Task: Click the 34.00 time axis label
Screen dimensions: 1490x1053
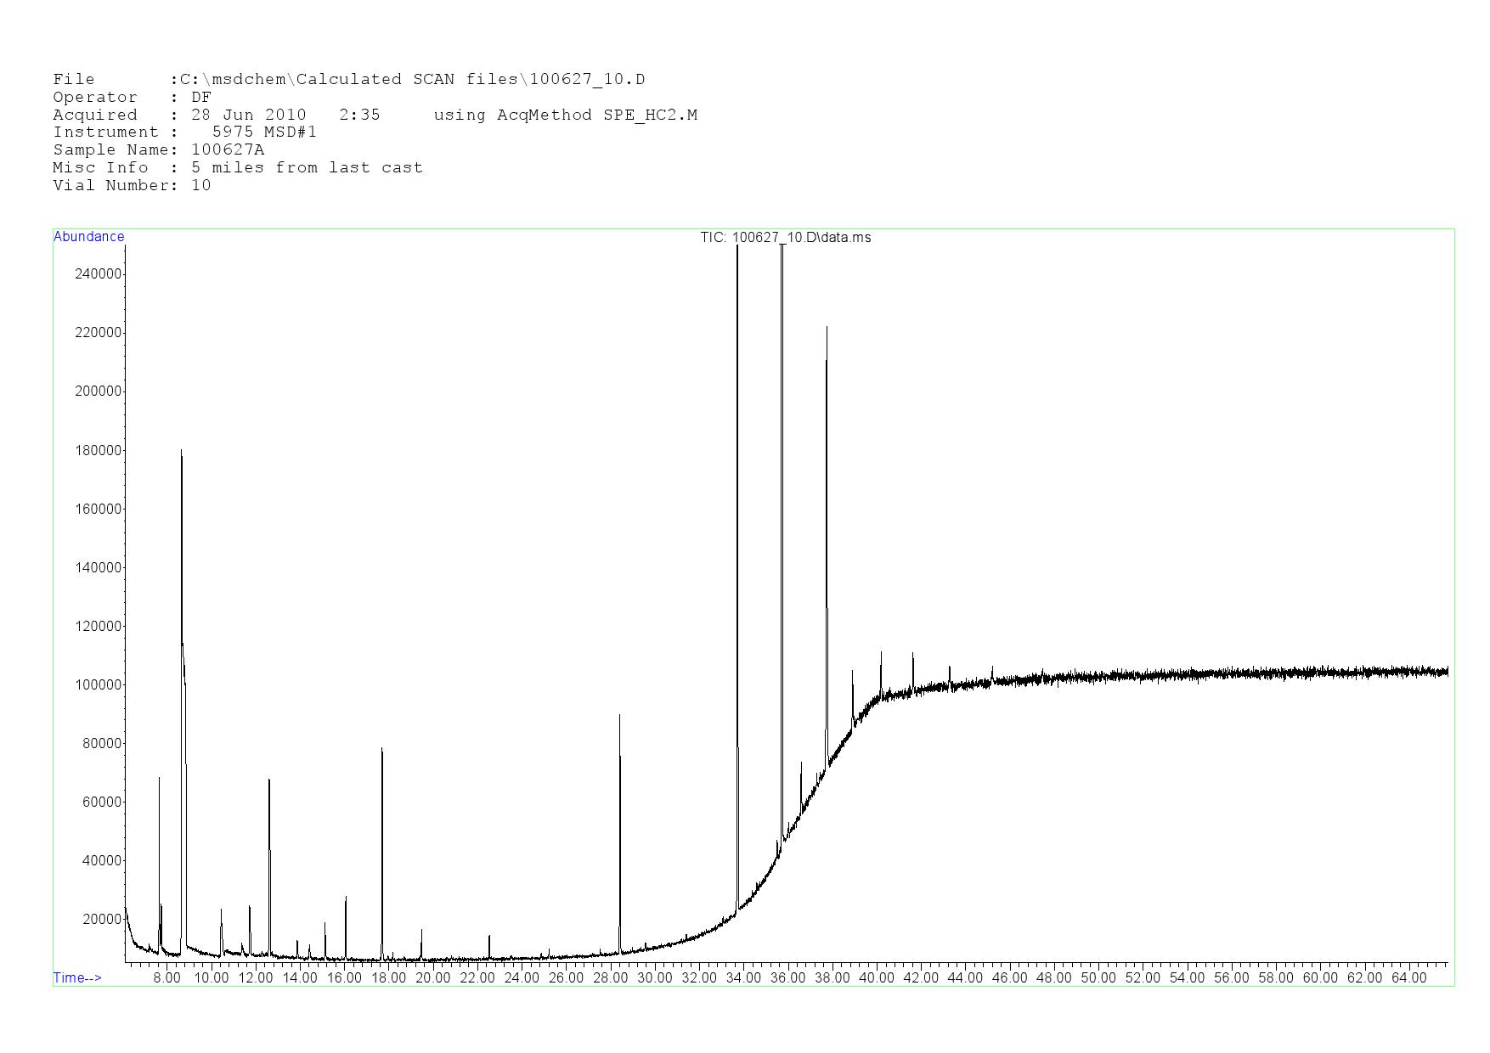Action: 743,977
